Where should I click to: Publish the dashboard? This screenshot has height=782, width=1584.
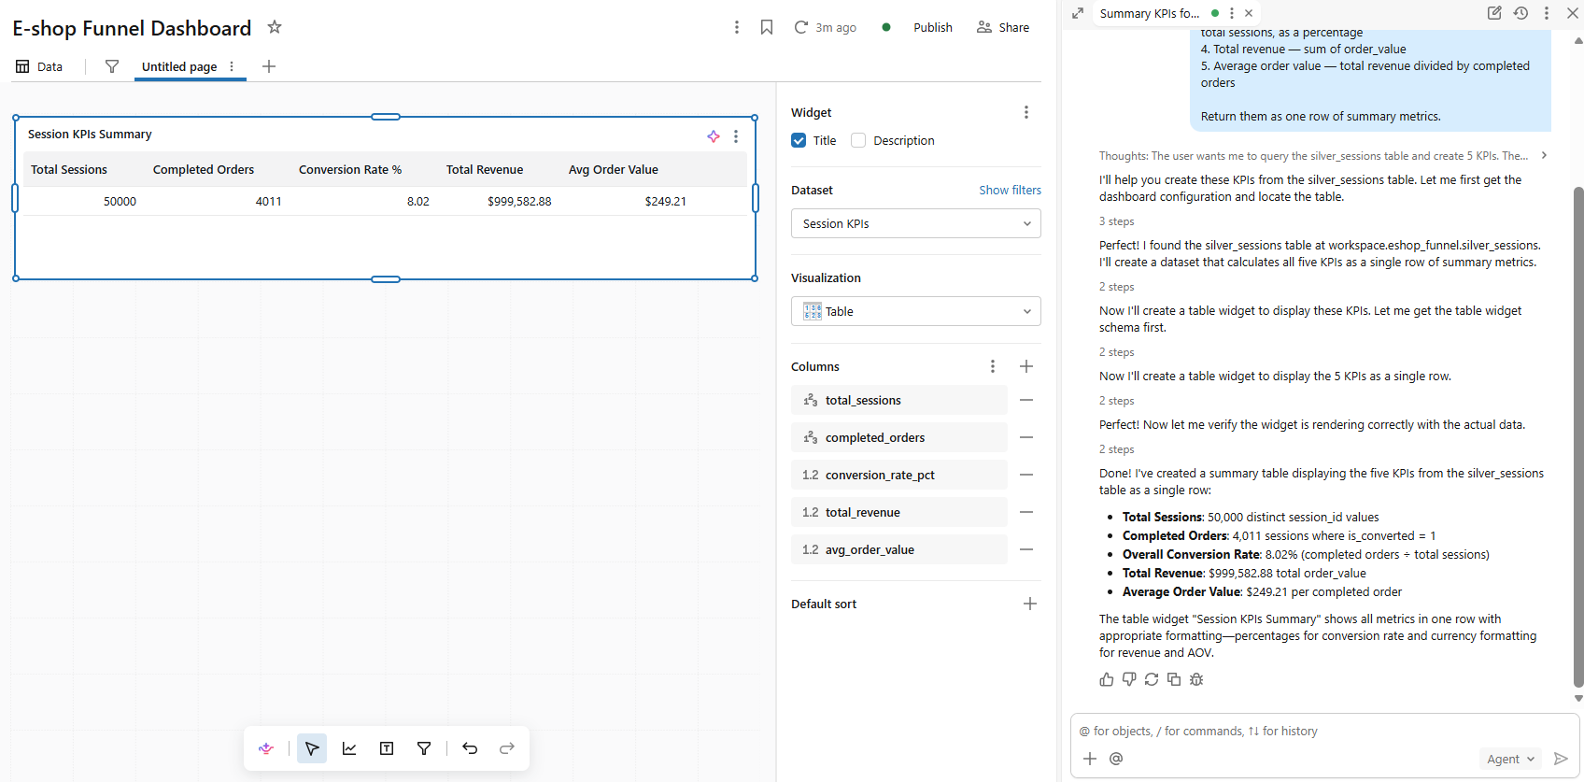932,27
